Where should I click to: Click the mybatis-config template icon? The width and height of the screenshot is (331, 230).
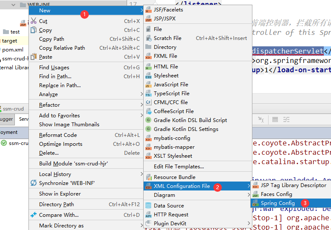148,138
